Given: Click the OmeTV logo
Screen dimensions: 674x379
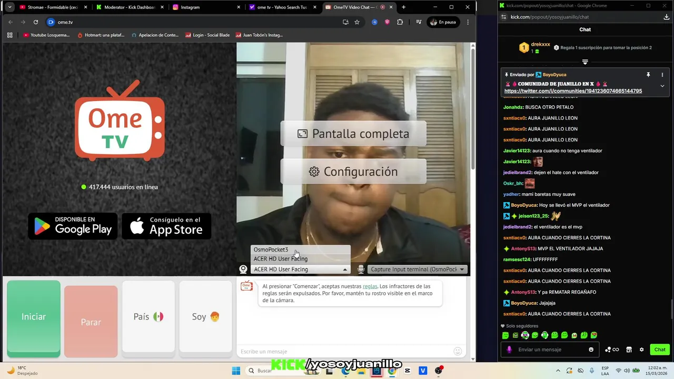Looking at the screenshot, I should click(120, 120).
